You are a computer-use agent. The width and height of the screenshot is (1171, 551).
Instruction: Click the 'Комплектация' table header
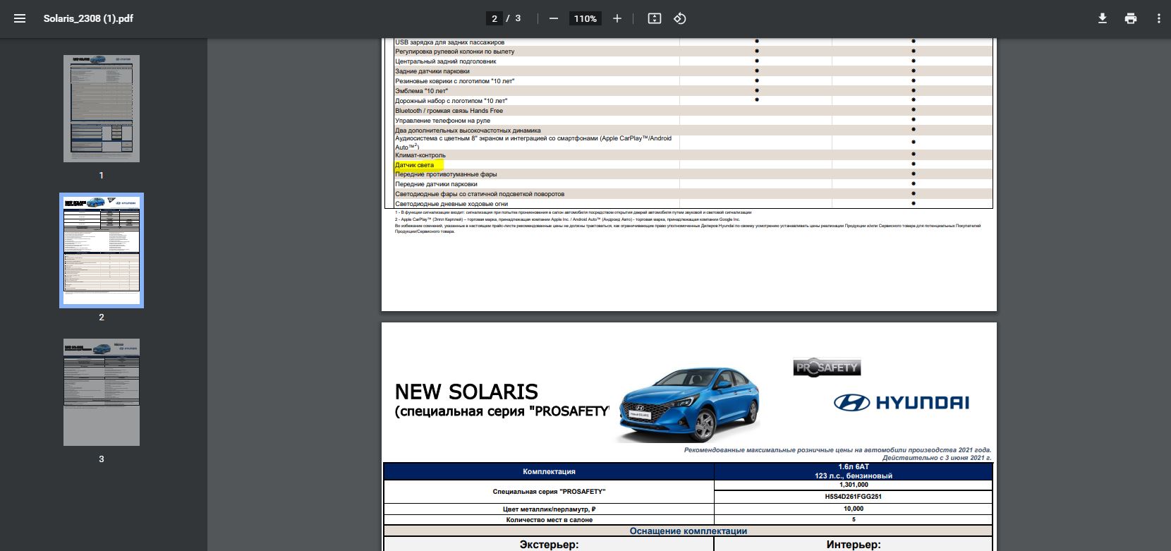click(x=549, y=471)
